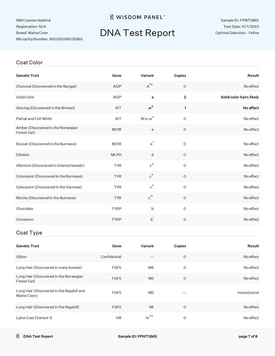Click the Wisdom Panel logo icon in header

[x=112, y=17]
